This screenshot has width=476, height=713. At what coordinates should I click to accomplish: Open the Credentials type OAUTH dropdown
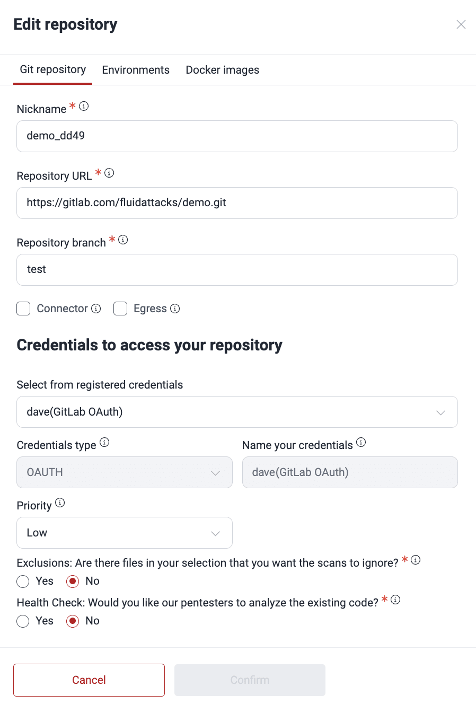tap(125, 472)
